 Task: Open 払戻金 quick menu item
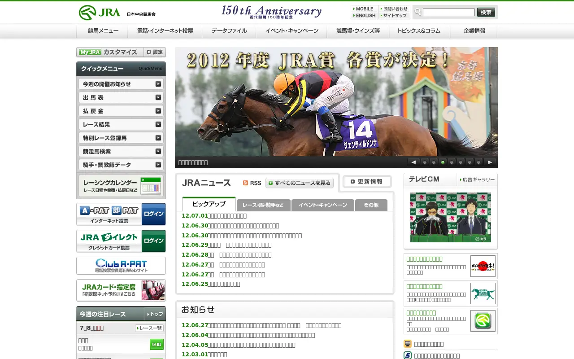121,111
